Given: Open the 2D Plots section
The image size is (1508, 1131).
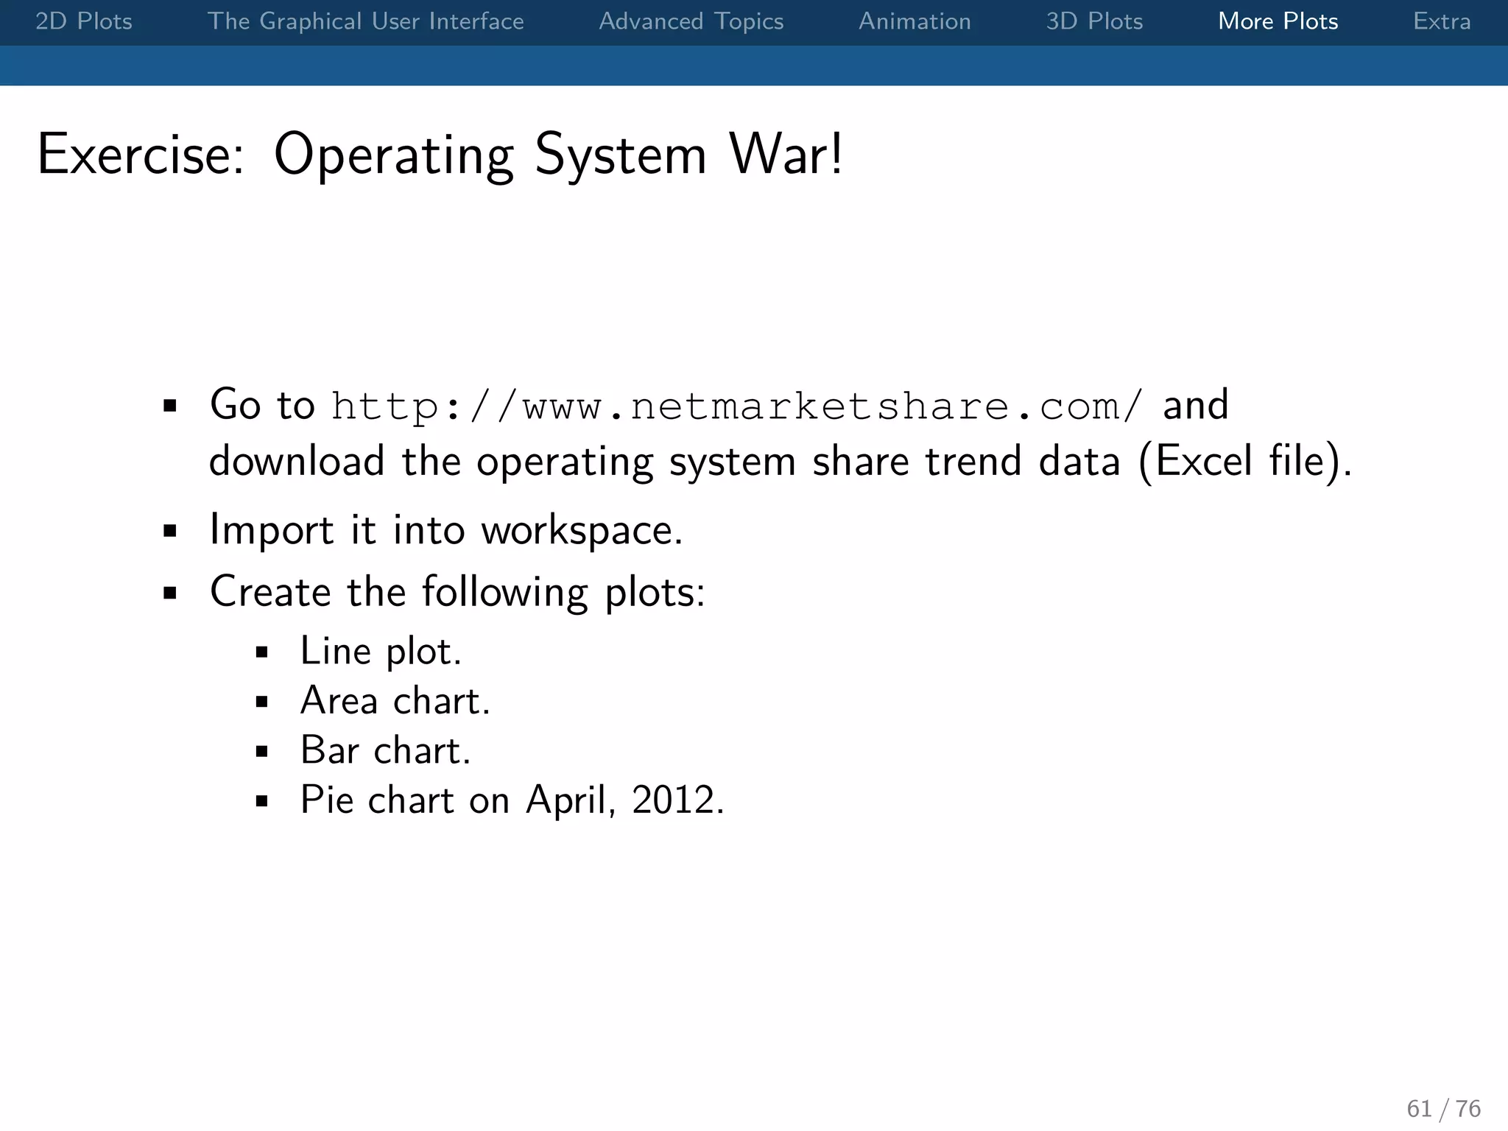Looking at the screenshot, I should pos(84,21).
